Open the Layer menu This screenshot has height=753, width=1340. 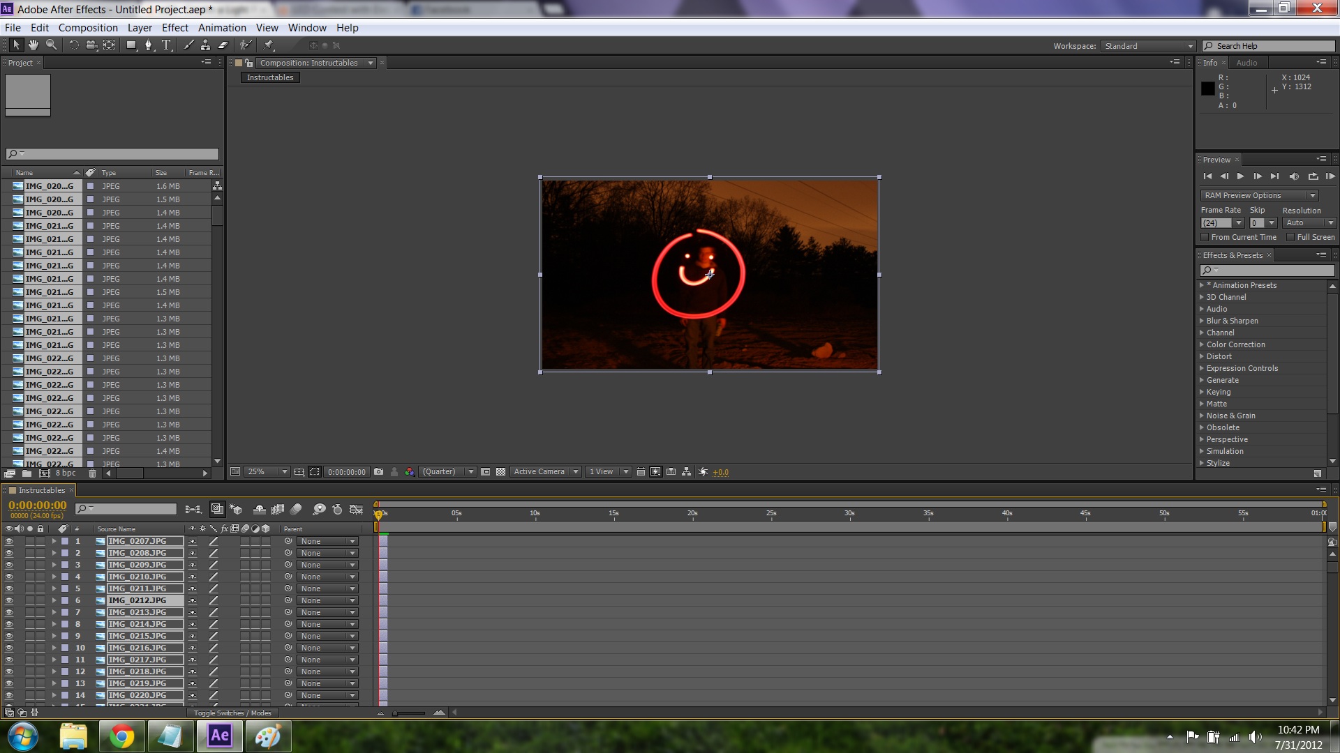tap(140, 28)
